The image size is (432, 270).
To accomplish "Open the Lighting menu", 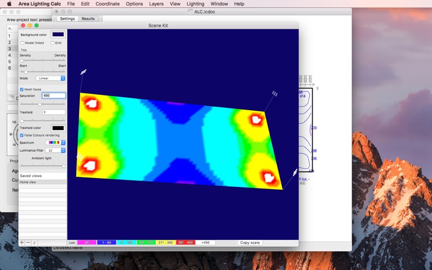I will coord(195,4).
